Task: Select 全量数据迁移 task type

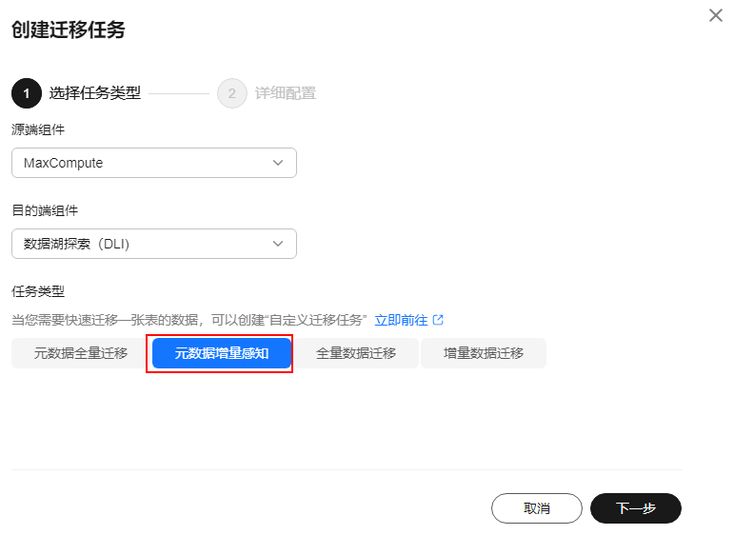Action: pos(356,353)
